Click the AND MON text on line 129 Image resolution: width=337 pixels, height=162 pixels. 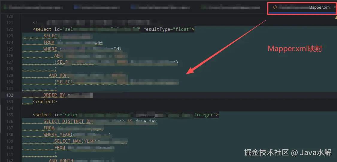click(x=58, y=75)
